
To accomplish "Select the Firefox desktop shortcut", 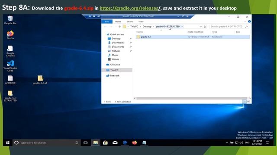I will coord(10,35).
